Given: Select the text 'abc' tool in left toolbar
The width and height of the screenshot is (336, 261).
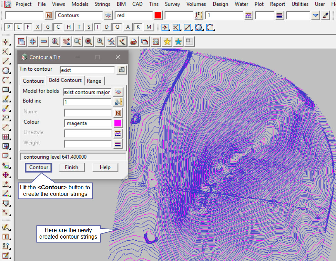Looking at the screenshot, I should pyautogui.click(x=6, y=99).
